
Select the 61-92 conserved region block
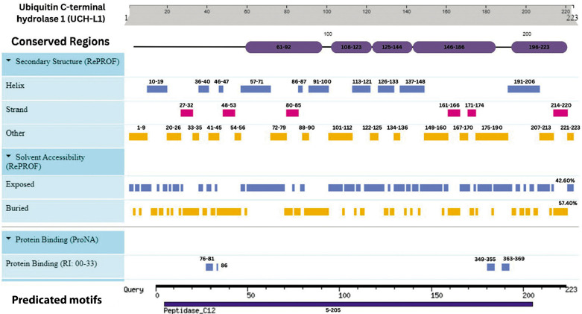[284, 47]
